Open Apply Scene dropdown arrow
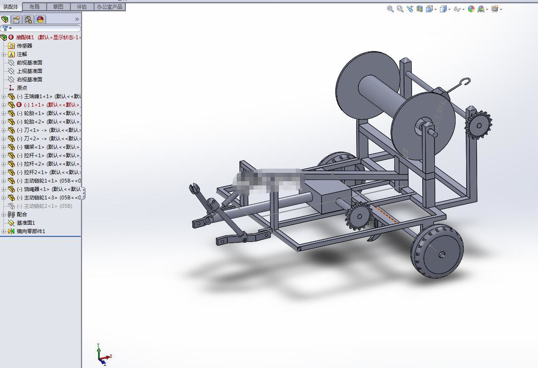Screen dimensions: 538x368 coord(487,9)
